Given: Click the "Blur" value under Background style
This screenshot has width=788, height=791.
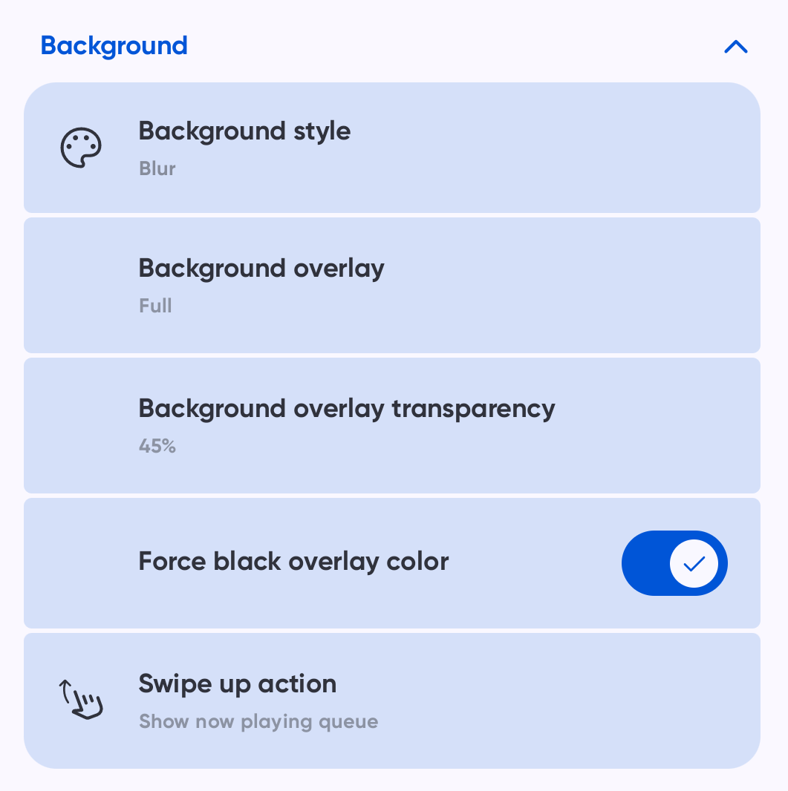Looking at the screenshot, I should coord(157,168).
